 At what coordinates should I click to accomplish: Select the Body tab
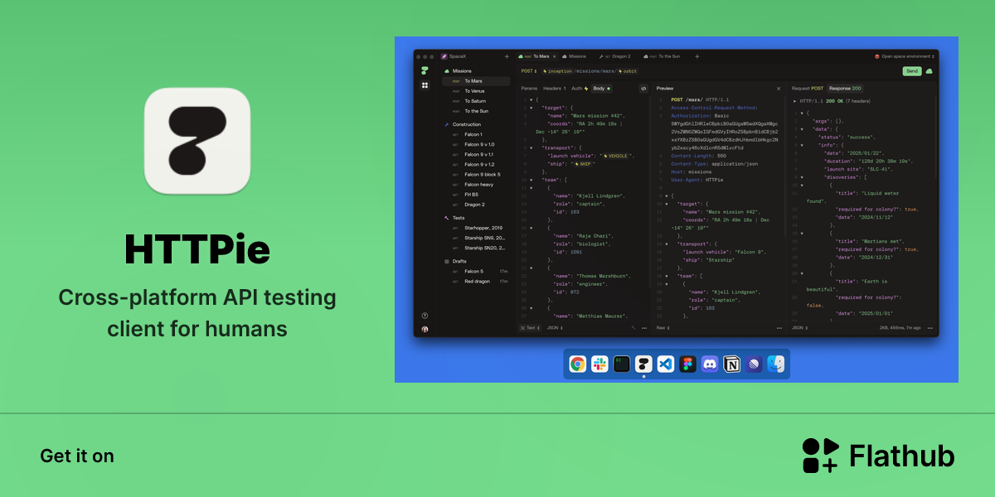(x=601, y=88)
